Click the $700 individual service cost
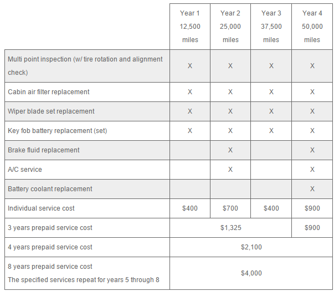This screenshot has height=291, width=334. (230, 208)
